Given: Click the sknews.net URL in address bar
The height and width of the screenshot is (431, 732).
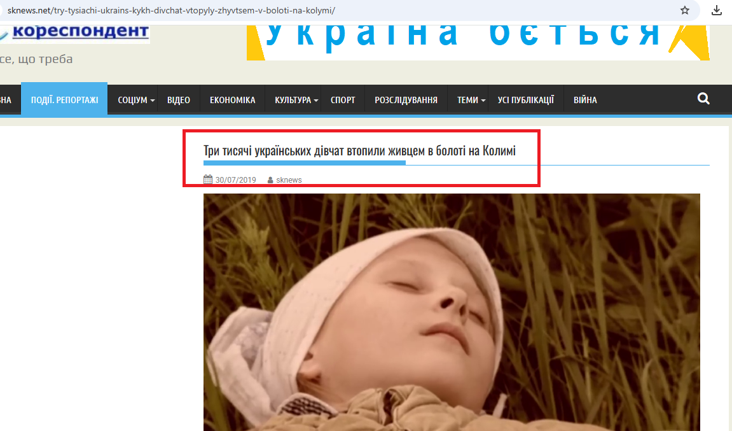Looking at the screenshot, I should (171, 10).
